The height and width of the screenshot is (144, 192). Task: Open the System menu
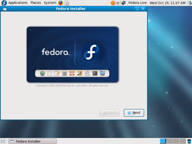coord(50,3)
